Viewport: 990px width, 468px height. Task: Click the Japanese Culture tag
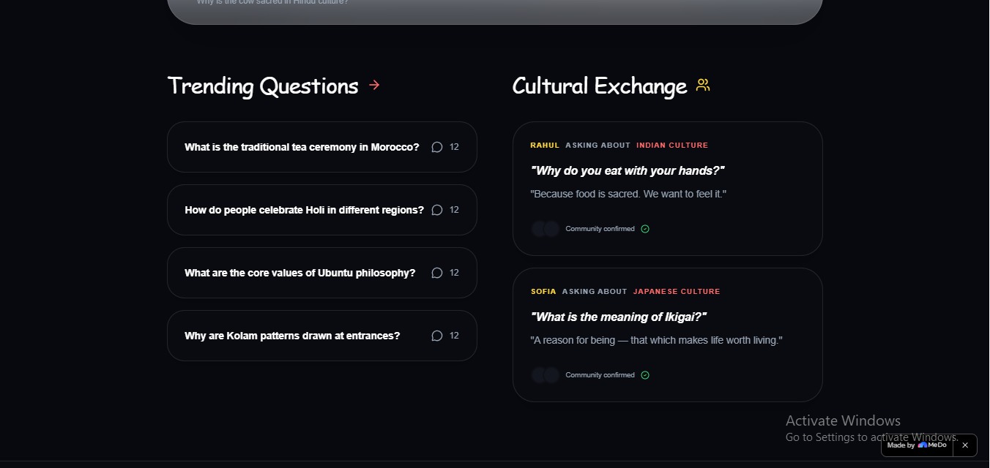pyautogui.click(x=677, y=292)
